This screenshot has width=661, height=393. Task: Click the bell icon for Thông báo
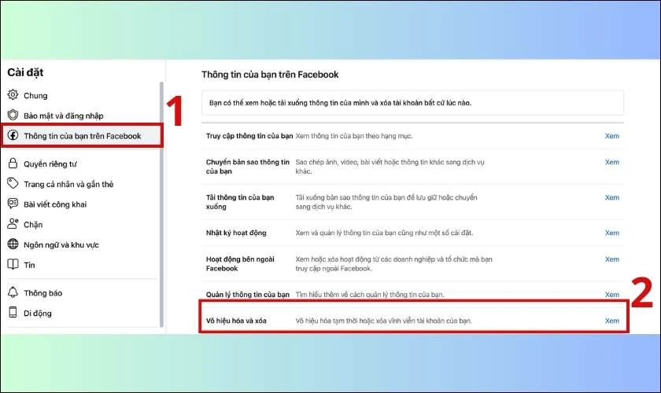tap(13, 292)
